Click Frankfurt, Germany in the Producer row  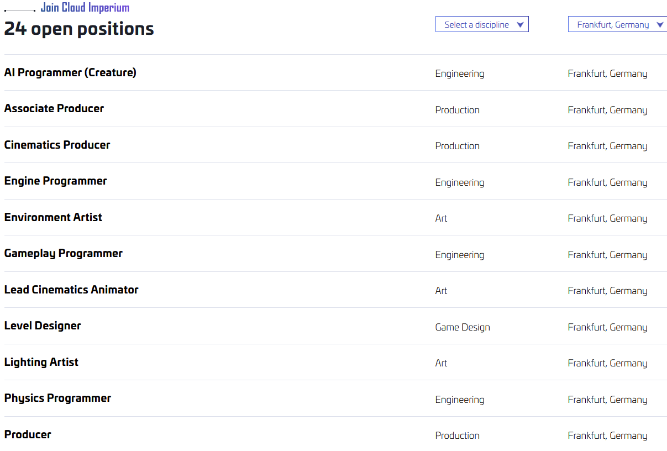click(x=607, y=436)
